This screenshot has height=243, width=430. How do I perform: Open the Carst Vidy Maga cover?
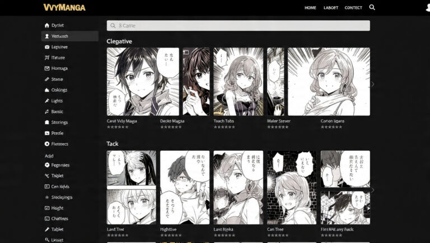pyautogui.click(x=143, y=82)
